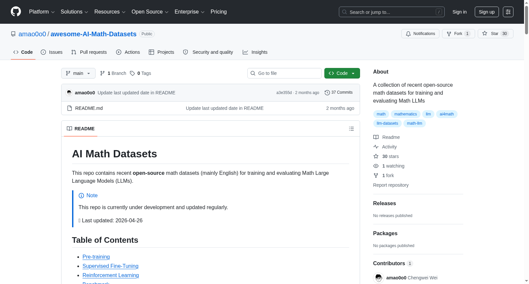529x284 pixels.
Task: Open the awesome-AI-Math-Datasets repository link
Action: point(94,34)
